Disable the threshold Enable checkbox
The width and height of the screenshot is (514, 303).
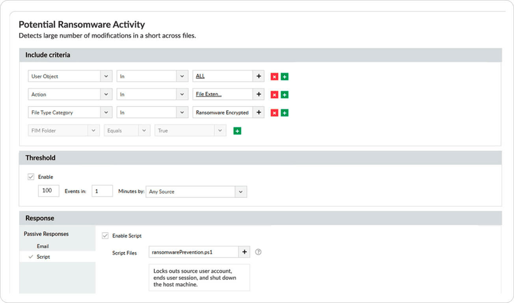click(31, 177)
